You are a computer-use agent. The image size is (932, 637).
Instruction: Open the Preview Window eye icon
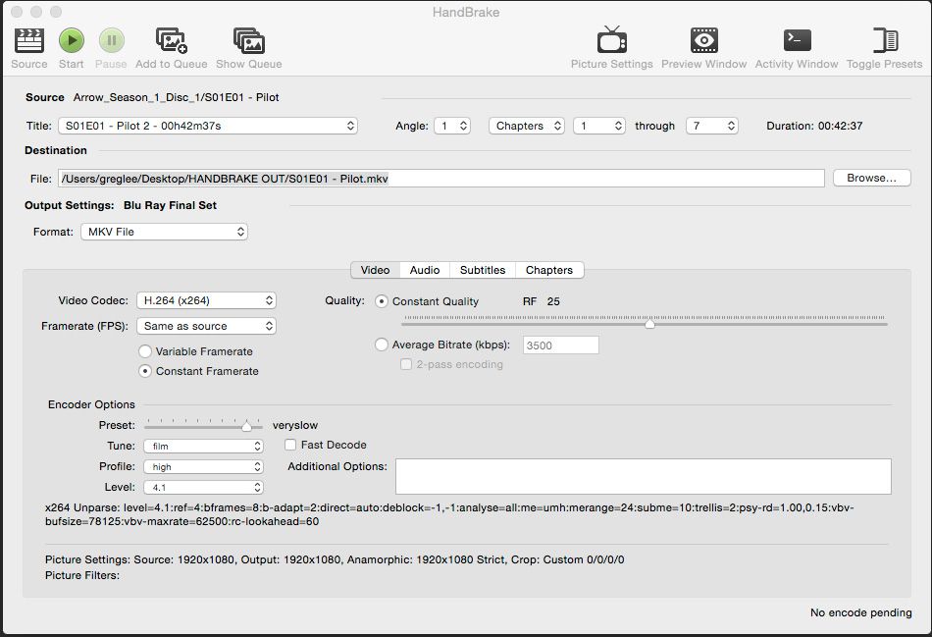(x=703, y=40)
